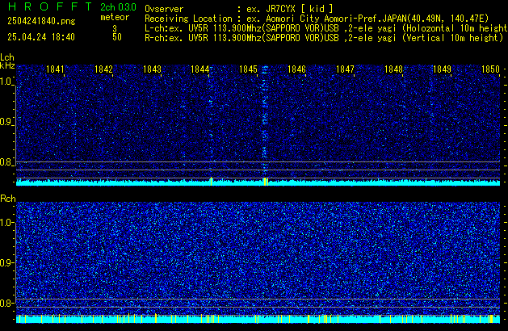Click the L-ch receiver description line

click(x=326, y=28)
